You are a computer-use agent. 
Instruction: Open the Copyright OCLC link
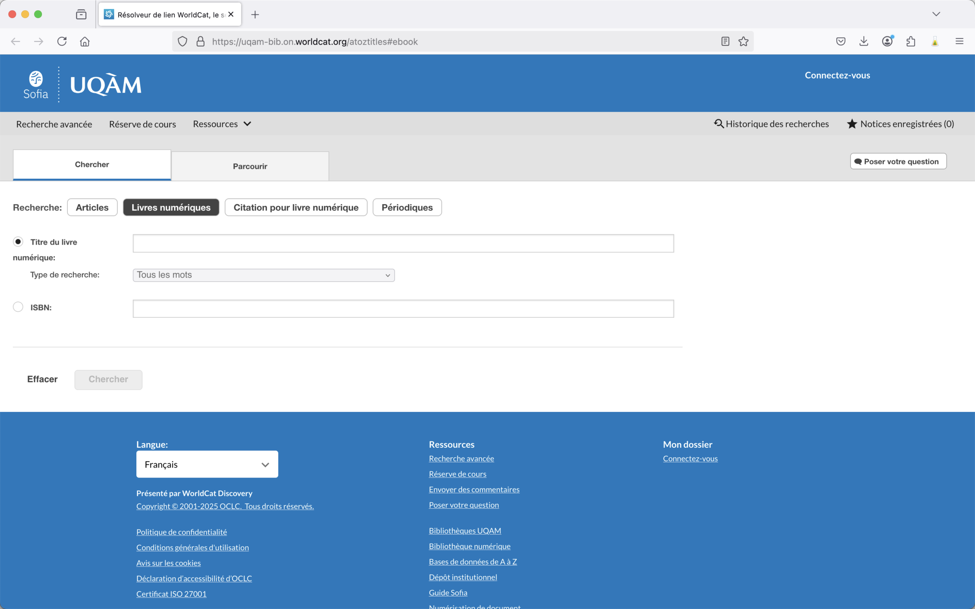tap(225, 506)
